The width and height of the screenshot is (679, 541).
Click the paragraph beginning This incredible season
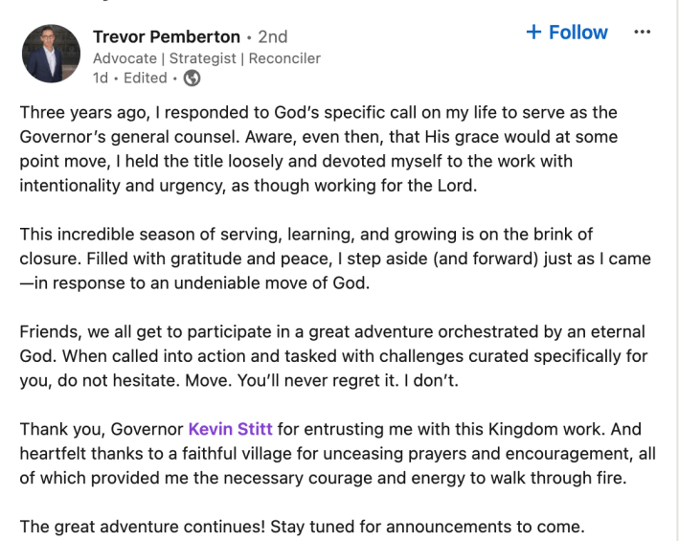pos(335,259)
